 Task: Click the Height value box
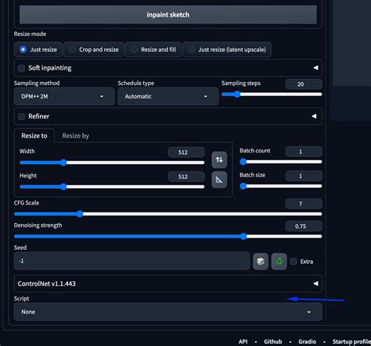(186, 177)
